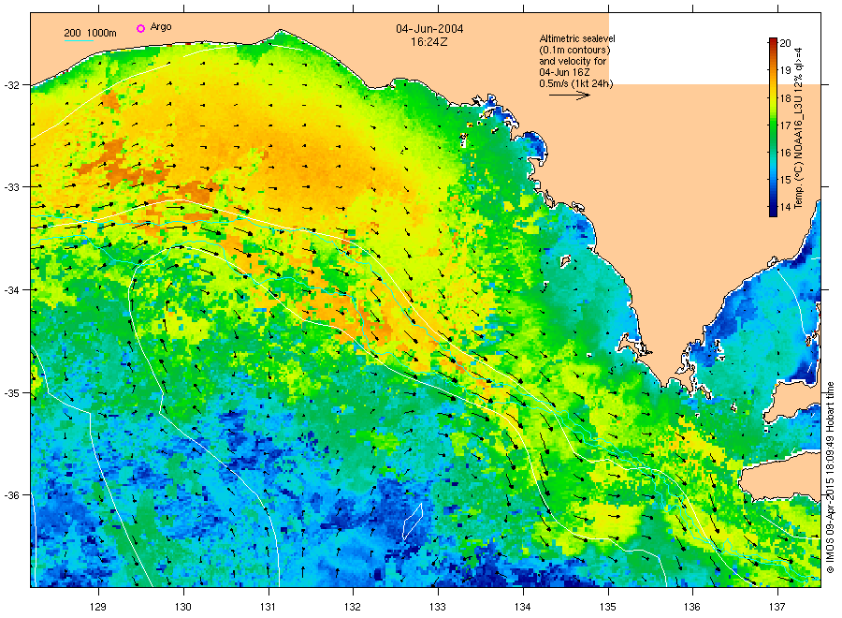This screenshot has width=842, height=618.
Task: Click the -32 latitude axis label
Action: coord(12,85)
